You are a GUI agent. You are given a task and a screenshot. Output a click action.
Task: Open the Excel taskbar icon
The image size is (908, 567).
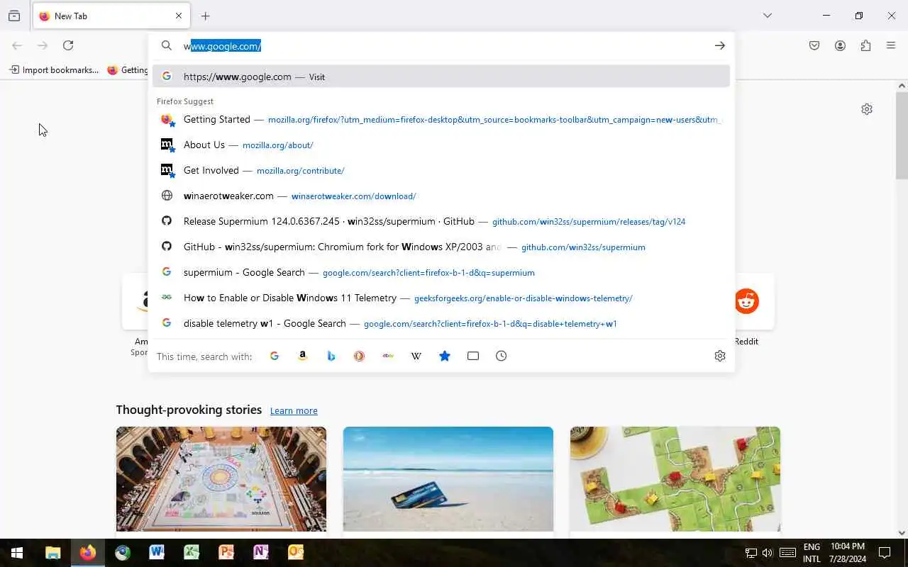click(x=192, y=553)
